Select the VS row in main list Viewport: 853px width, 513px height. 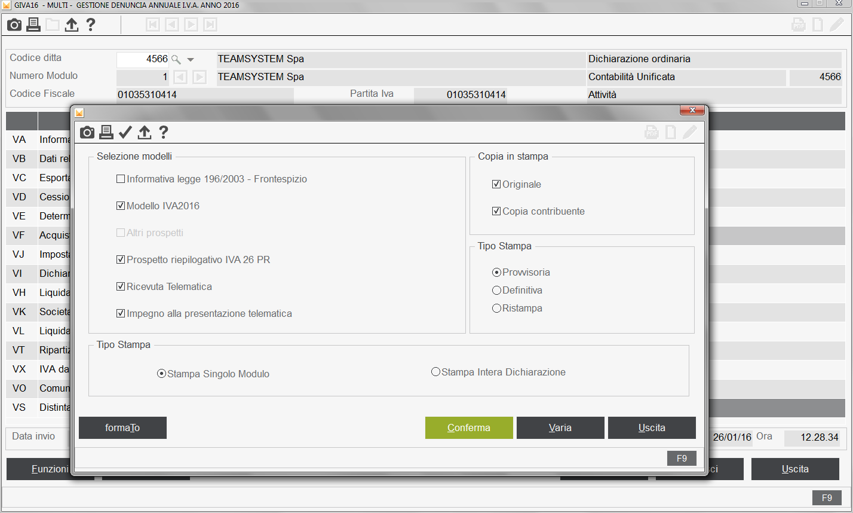39,407
